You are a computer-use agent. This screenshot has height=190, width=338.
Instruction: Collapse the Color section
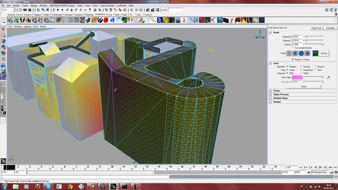tap(270, 63)
